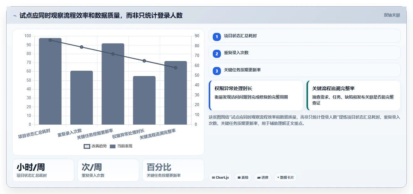Click the 关键流程追溯完整率 bar in chart
This screenshot has width=413, height=194.
(175, 93)
